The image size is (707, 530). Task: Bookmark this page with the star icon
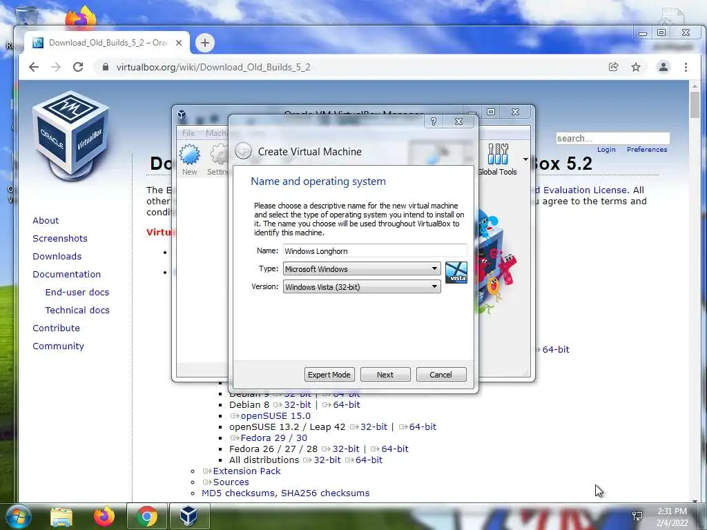pyautogui.click(x=636, y=67)
